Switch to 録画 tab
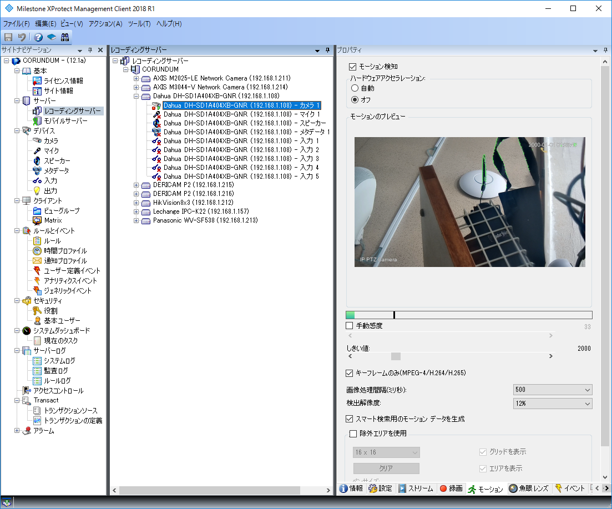612x509 pixels. [x=451, y=488]
